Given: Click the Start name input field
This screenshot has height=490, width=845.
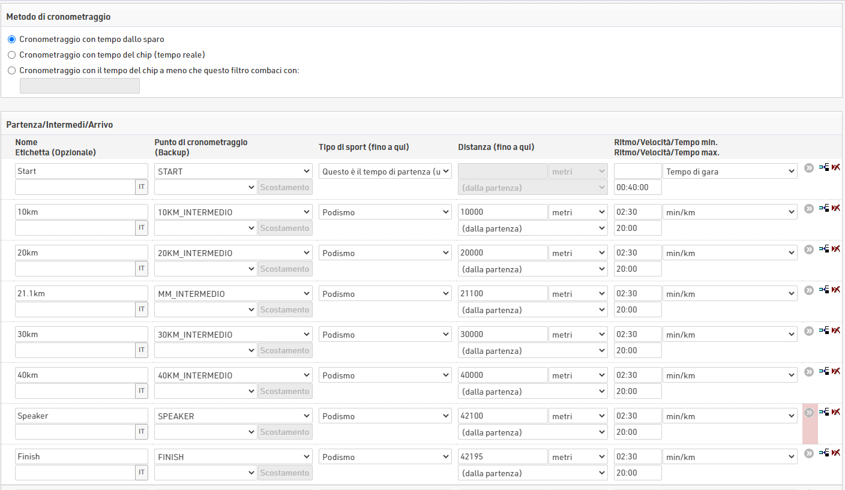Looking at the screenshot, I should click(82, 171).
